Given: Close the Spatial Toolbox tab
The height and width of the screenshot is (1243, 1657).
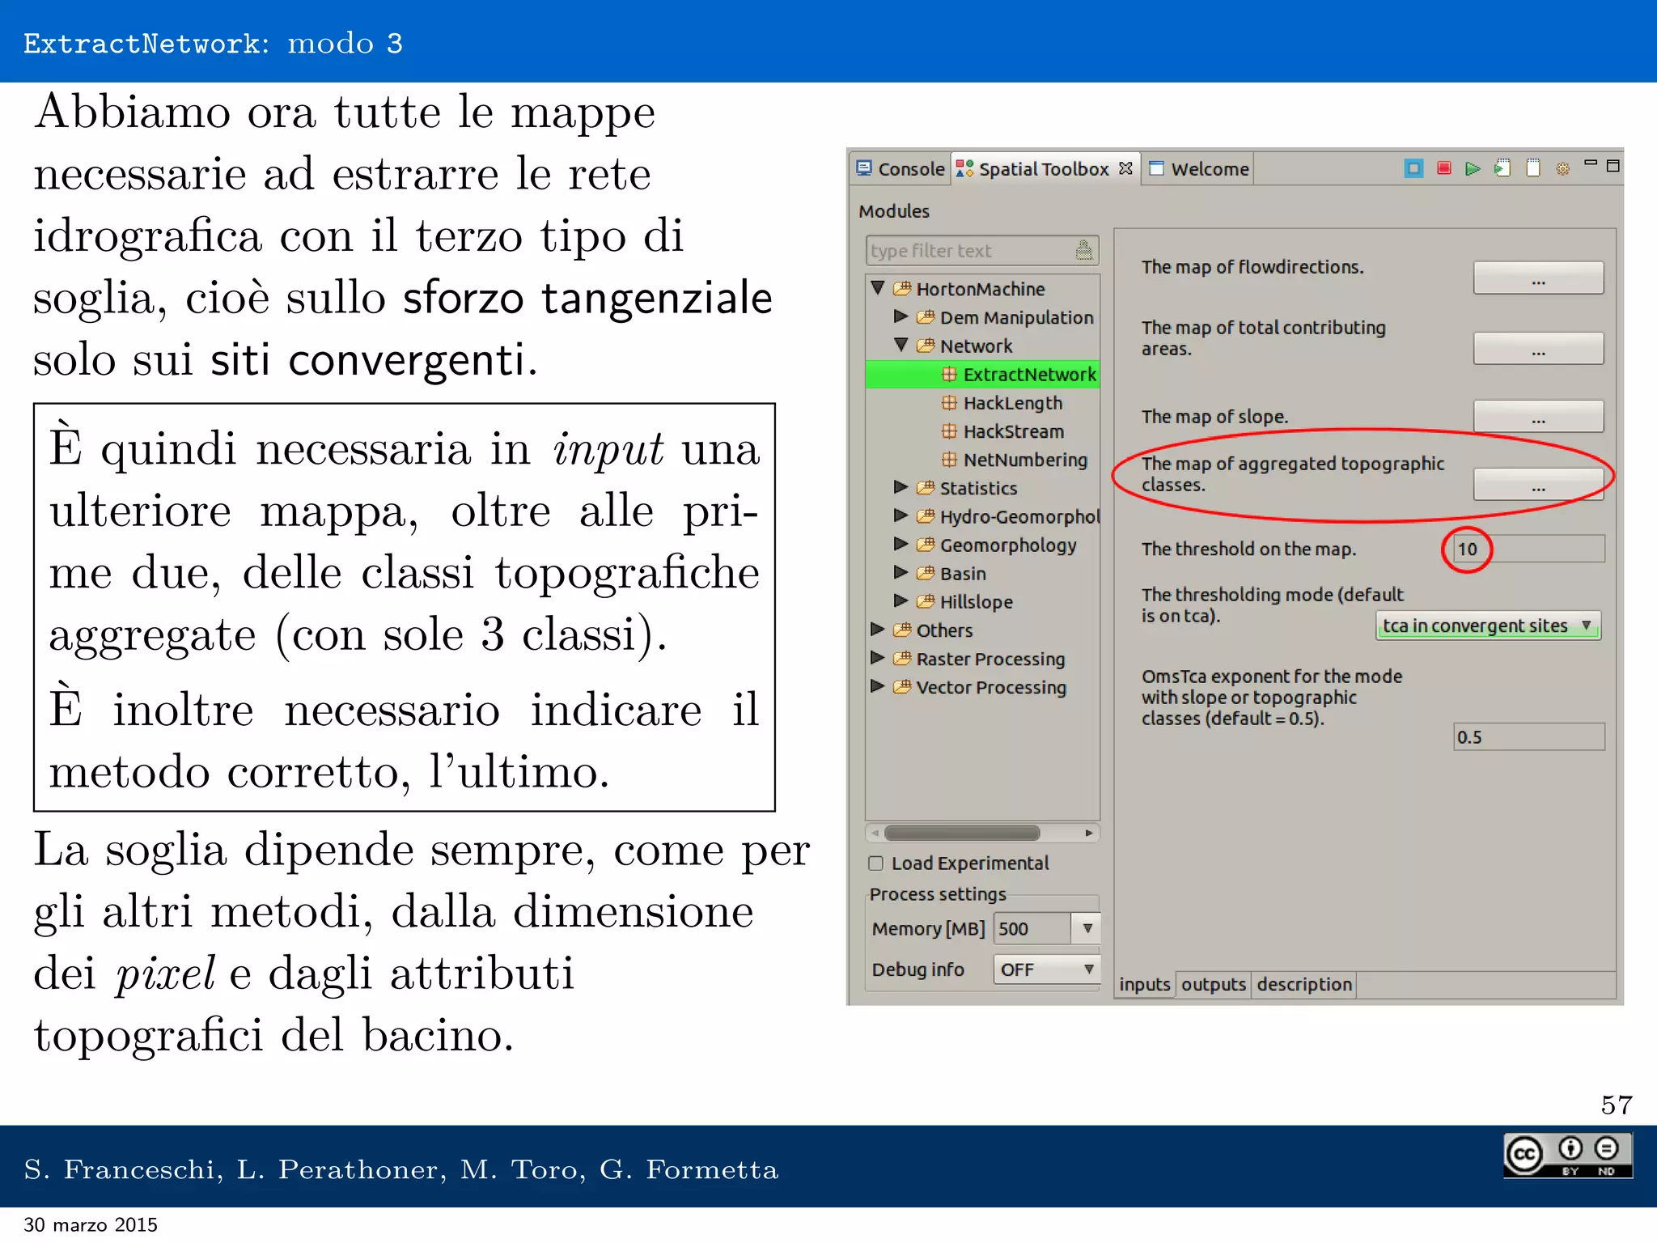Looking at the screenshot, I should pos(1125,168).
